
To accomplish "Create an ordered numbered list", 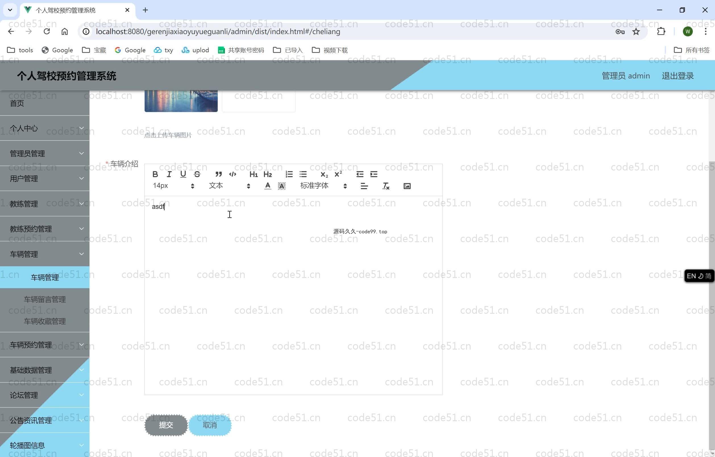I will pyautogui.click(x=289, y=174).
